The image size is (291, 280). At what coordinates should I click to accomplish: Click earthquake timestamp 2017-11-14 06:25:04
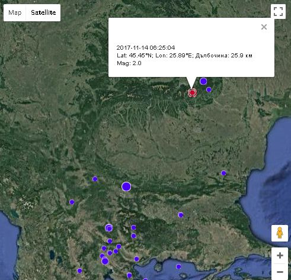146,48
